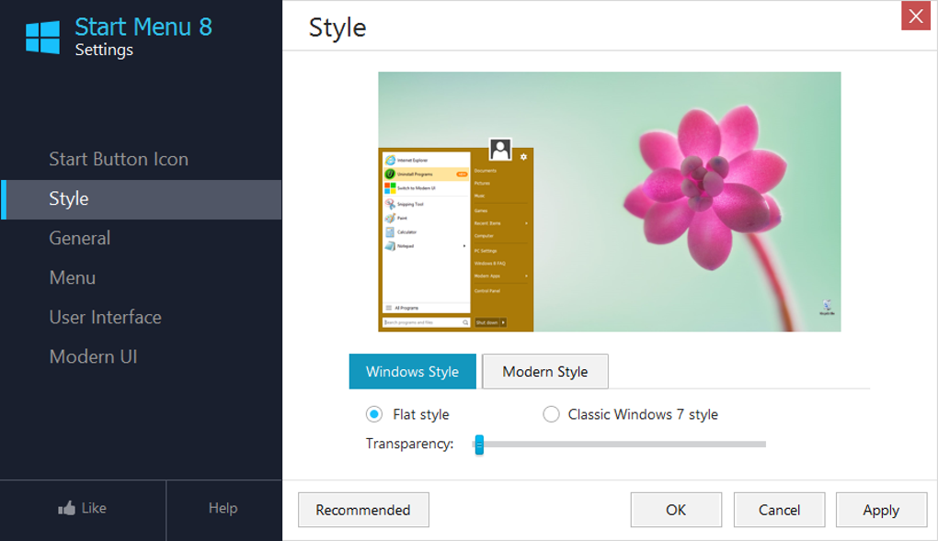Go to General settings
938x541 pixels.
pos(80,238)
